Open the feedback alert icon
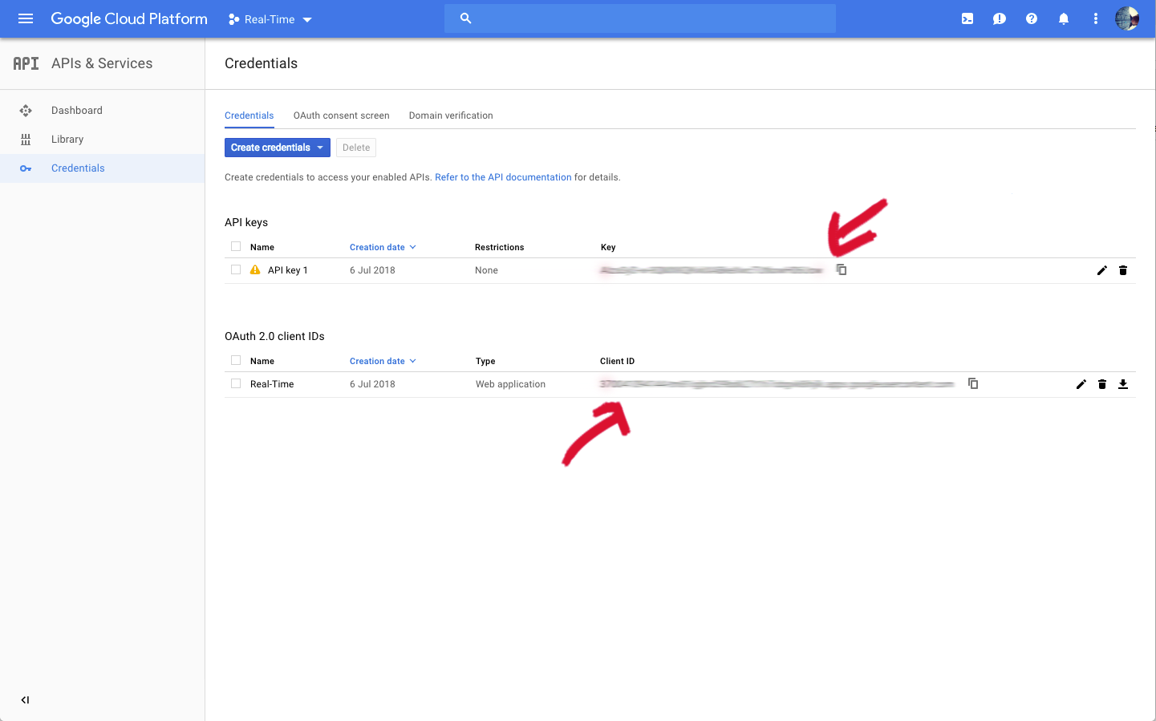Image resolution: width=1156 pixels, height=721 pixels. click(1000, 18)
